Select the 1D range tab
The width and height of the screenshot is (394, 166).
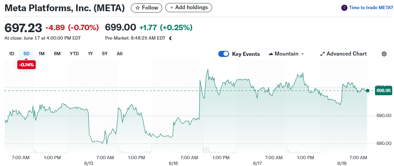(12, 54)
